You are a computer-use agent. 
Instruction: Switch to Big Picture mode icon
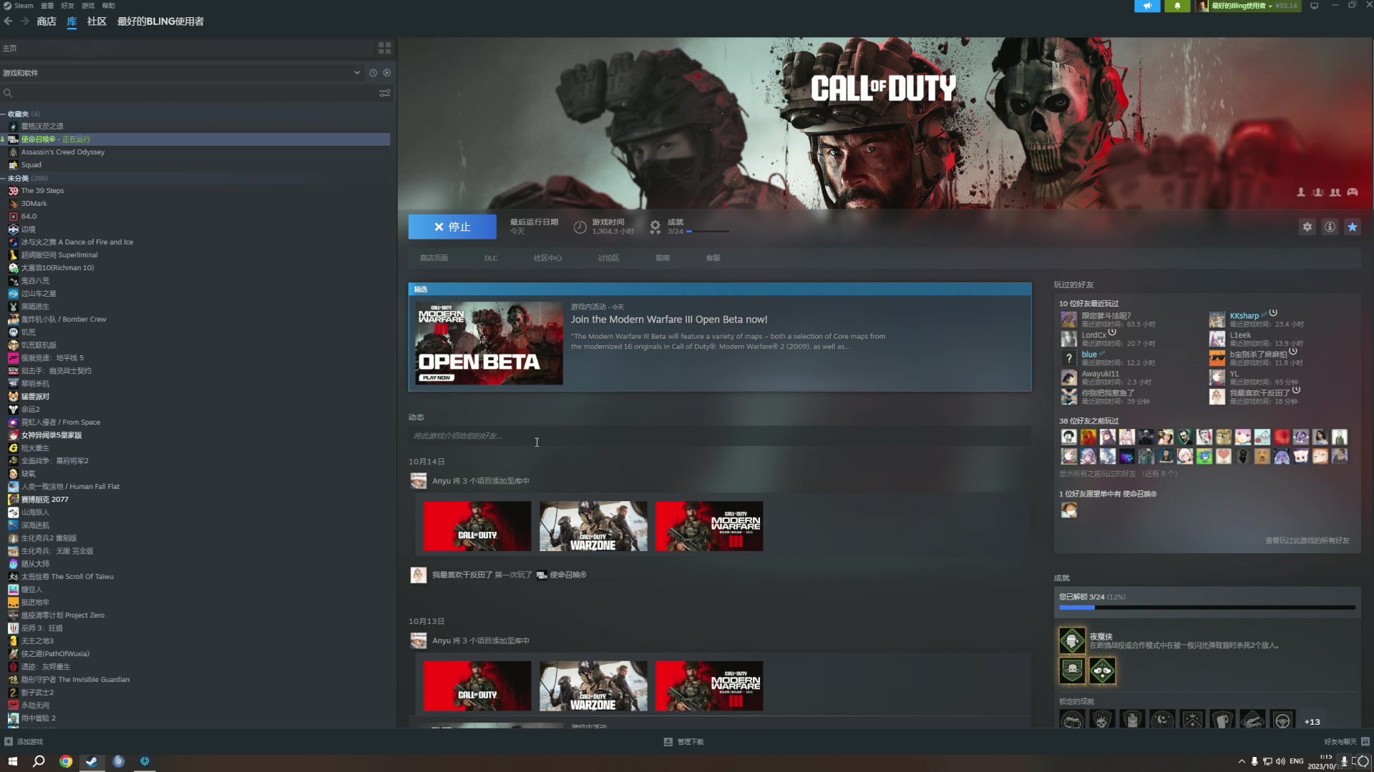pyautogui.click(x=1314, y=6)
